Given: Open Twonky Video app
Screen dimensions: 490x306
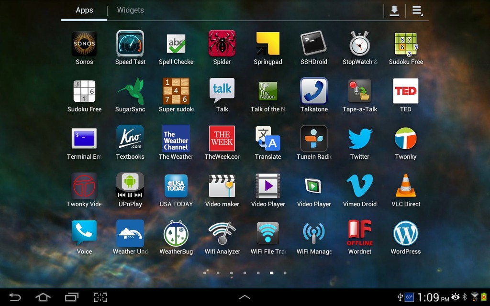Looking at the screenshot, I should coord(84,190).
